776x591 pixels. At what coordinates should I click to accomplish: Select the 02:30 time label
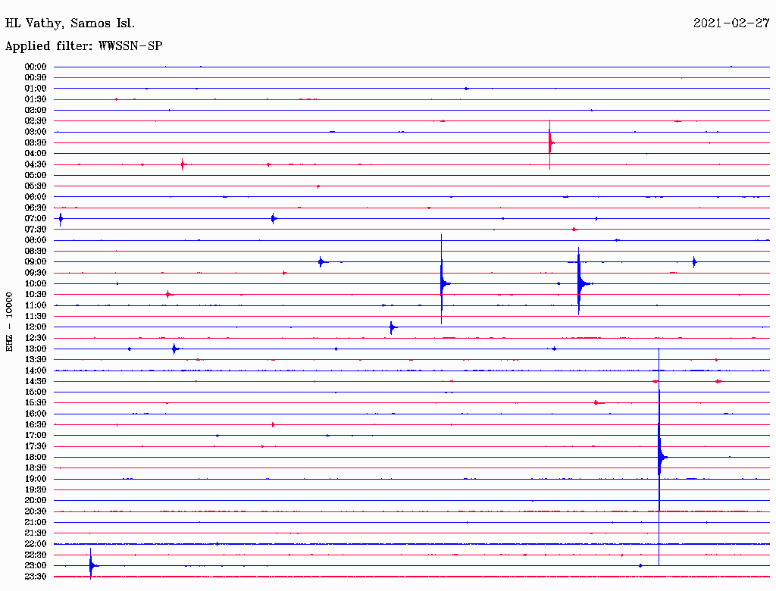(35, 120)
